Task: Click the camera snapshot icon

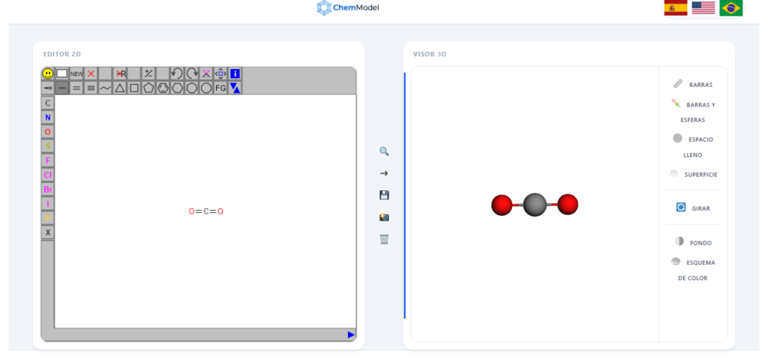Action: [384, 217]
